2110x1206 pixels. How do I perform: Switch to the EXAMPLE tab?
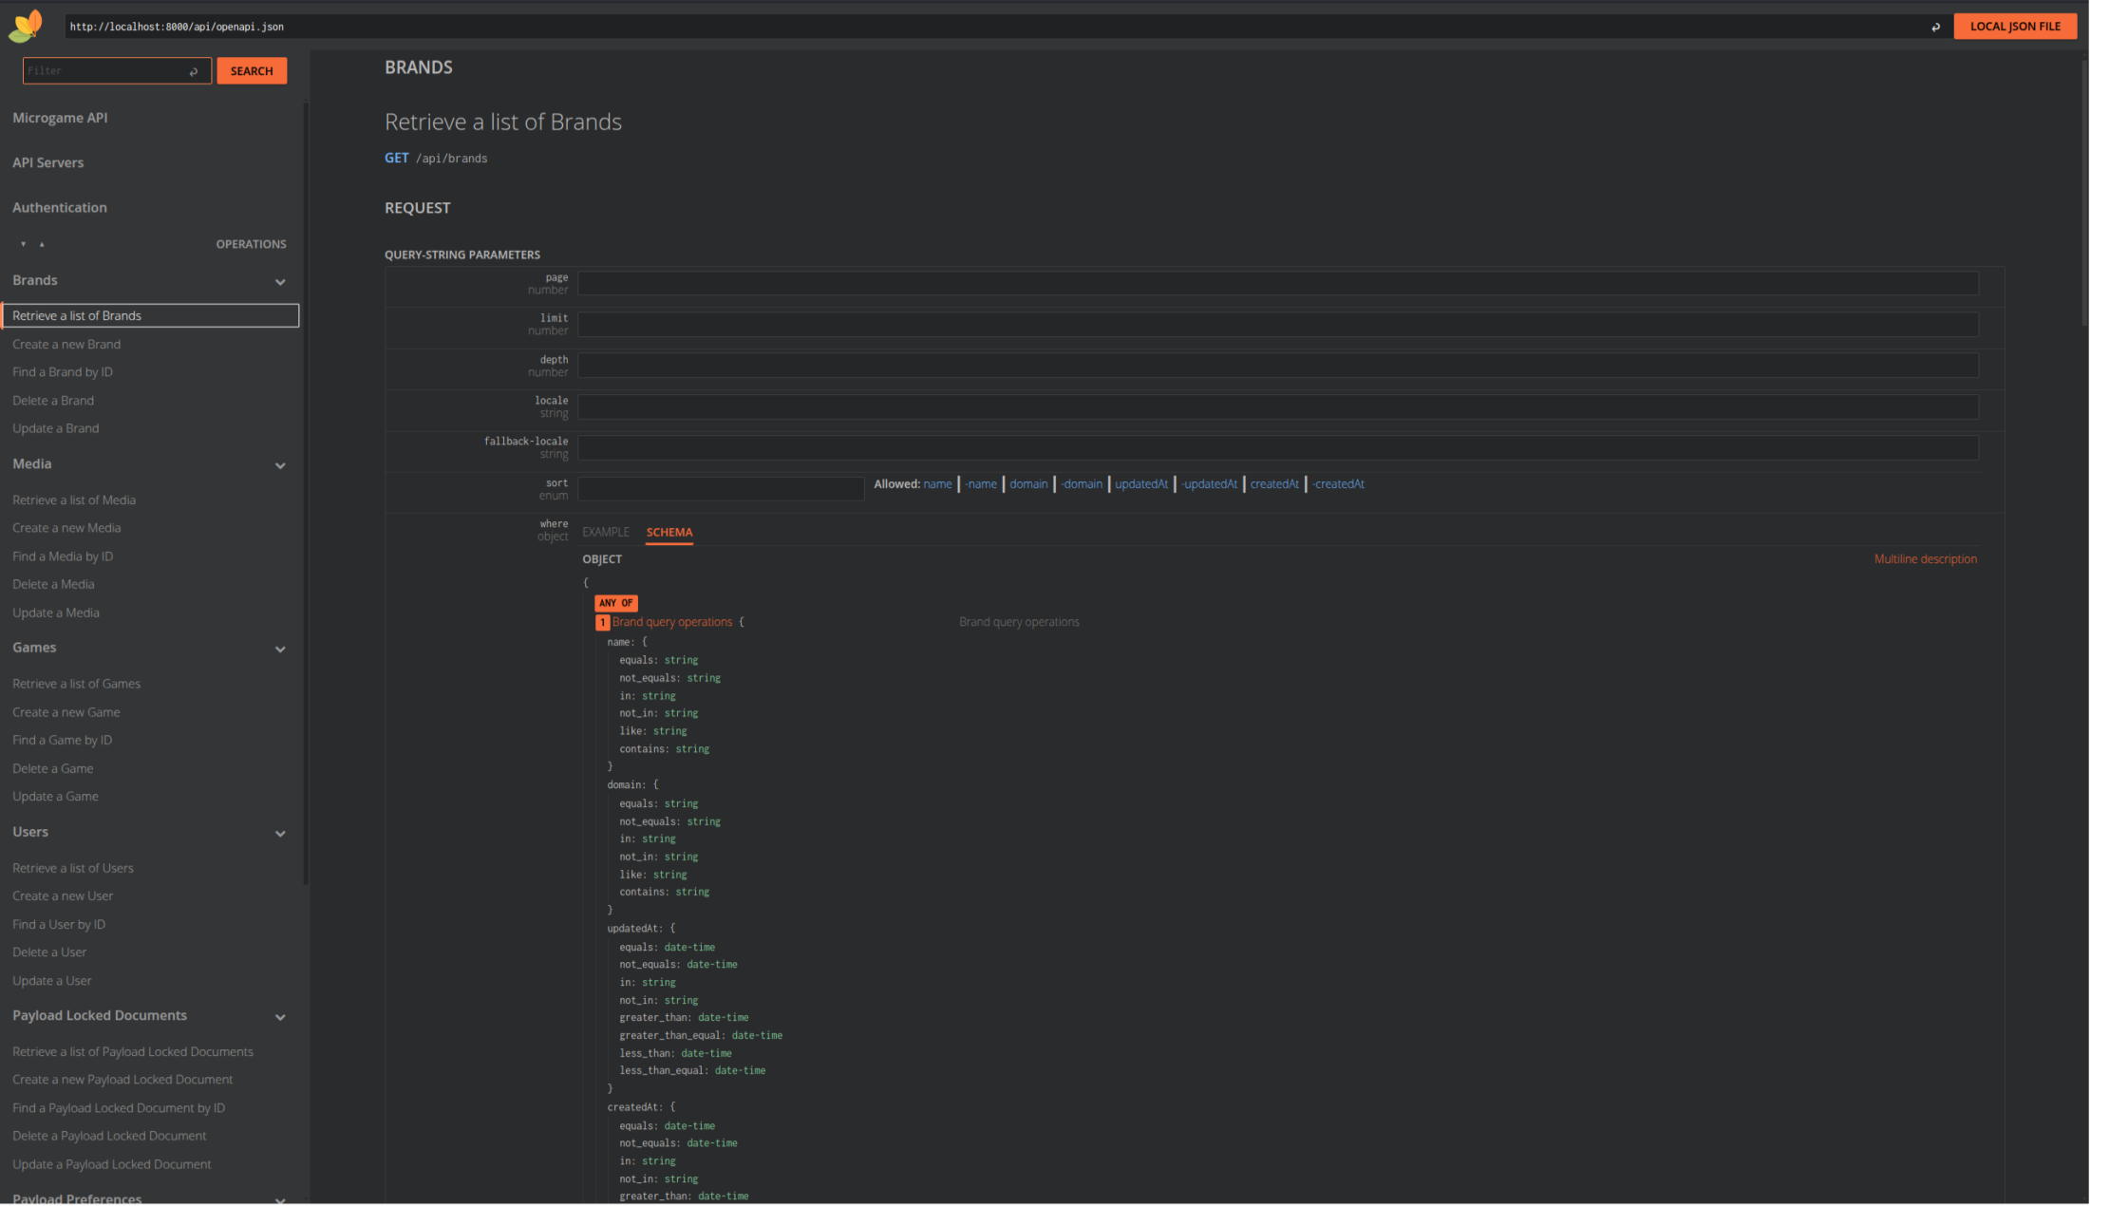(x=606, y=532)
